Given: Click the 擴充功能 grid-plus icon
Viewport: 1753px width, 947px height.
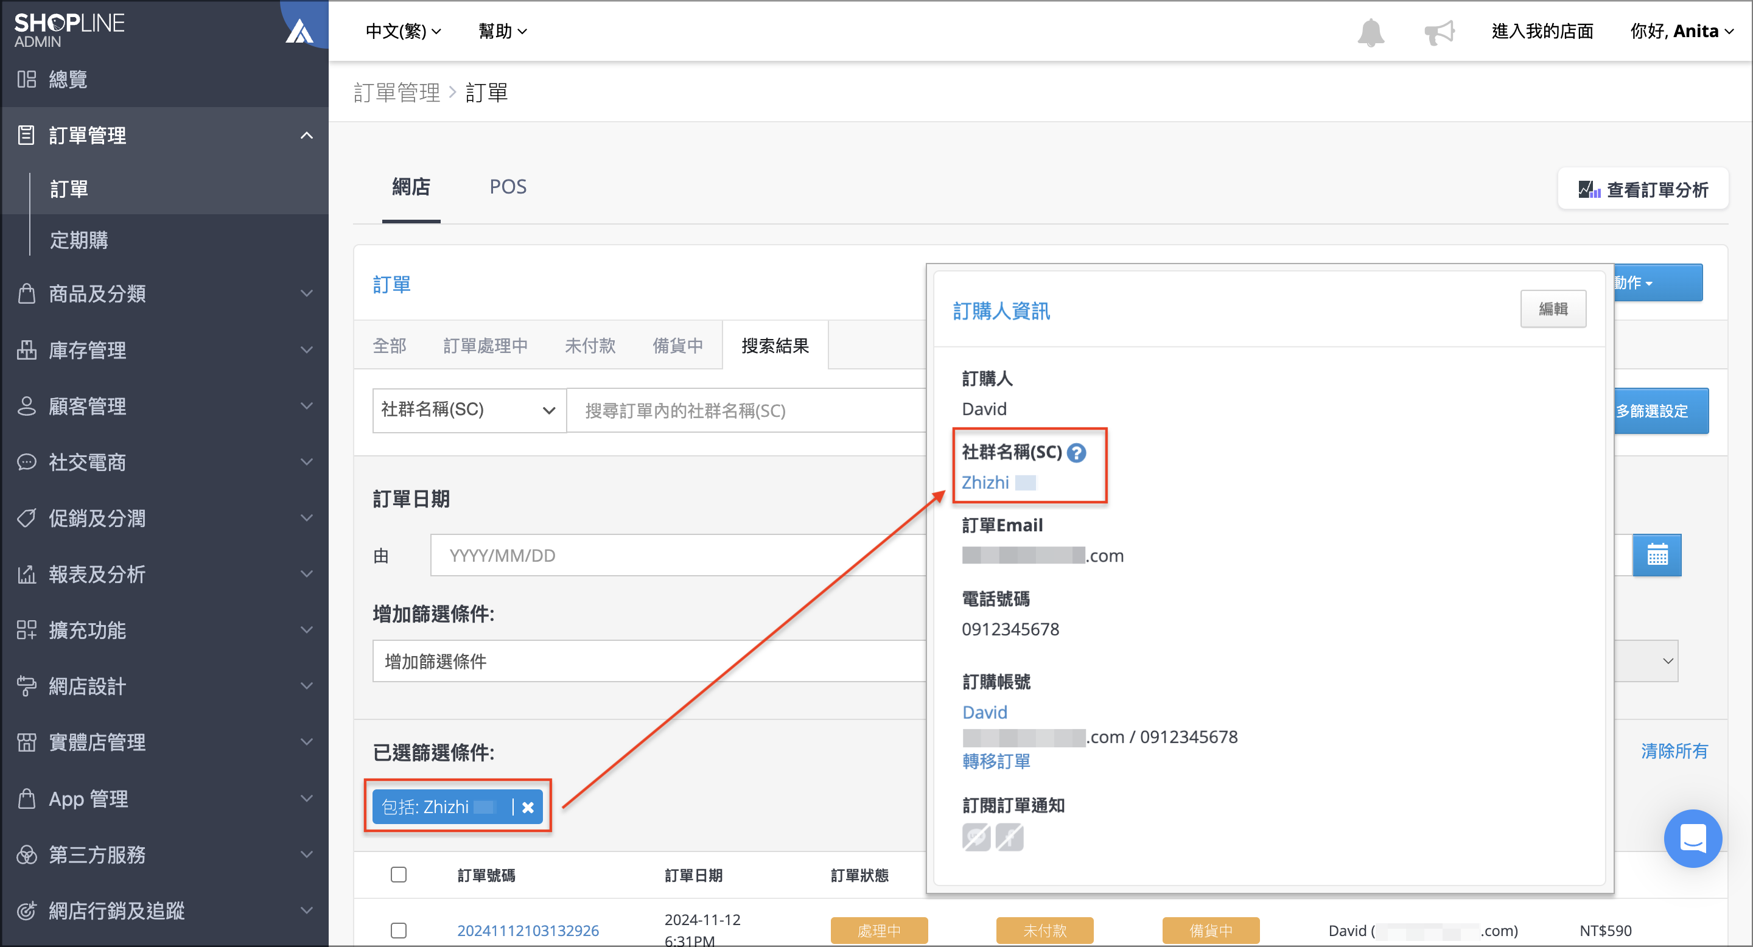Looking at the screenshot, I should (x=27, y=630).
